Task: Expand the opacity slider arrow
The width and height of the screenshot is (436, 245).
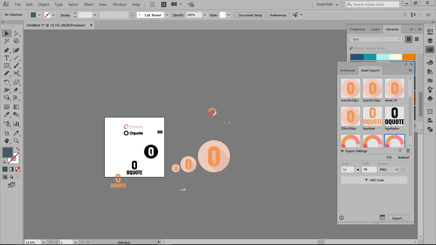Action: click(205, 15)
